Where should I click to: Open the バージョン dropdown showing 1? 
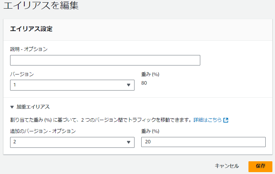tap(72, 85)
